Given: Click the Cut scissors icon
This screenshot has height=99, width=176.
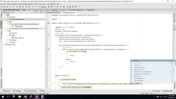Looking at the screenshot, I should click(17, 7).
